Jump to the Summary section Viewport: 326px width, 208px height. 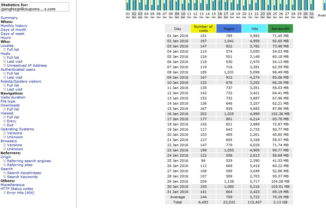(9, 18)
